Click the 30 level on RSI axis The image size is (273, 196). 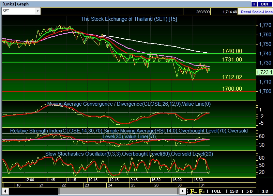[262, 145]
